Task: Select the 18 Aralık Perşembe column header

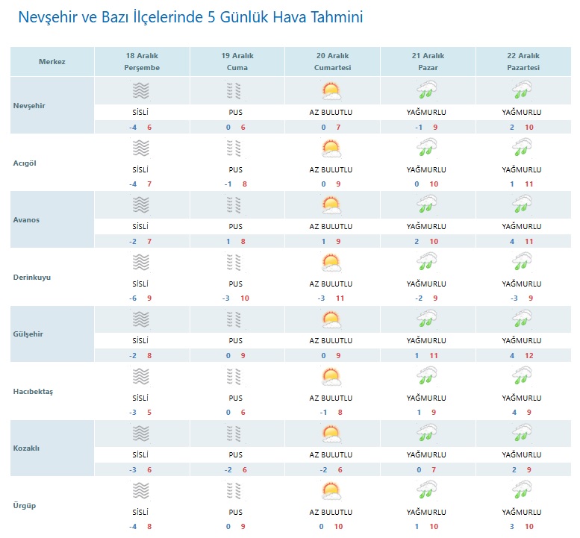Action: [x=142, y=62]
